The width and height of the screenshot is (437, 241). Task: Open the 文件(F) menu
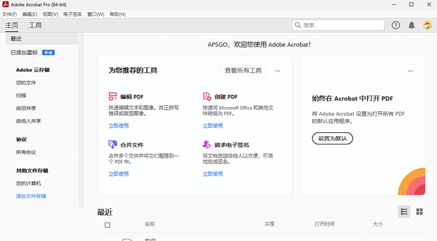(x=9, y=14)
